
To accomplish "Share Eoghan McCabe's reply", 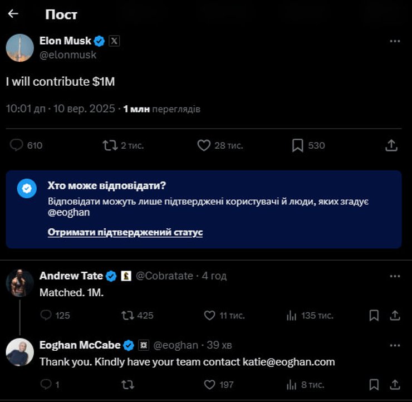I will click(x=395, y=385).
